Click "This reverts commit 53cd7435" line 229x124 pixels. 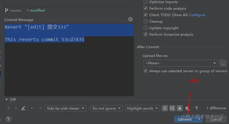coord(44,40)
